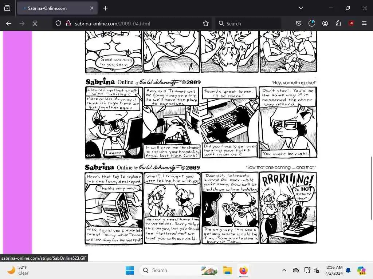Go back one page

pos(9,24)
